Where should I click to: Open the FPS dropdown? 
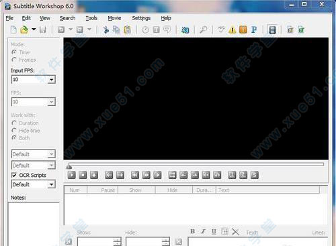(52, 102)
